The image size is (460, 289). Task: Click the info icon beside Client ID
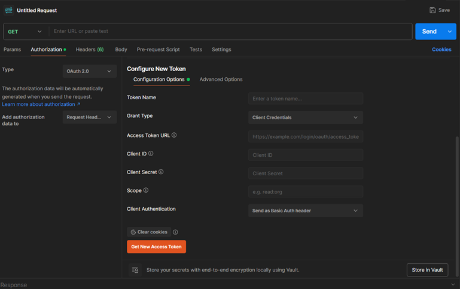(151, 154)
